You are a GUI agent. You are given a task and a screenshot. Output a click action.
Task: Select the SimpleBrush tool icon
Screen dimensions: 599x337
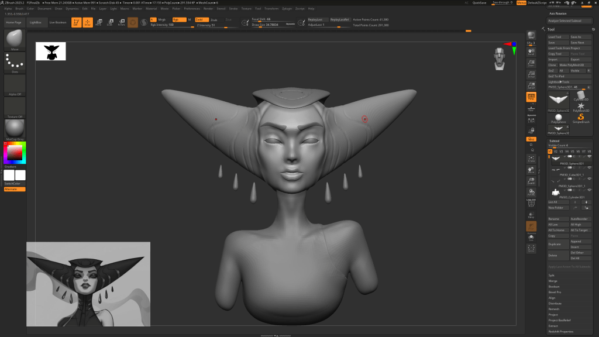[x=581, y=118]
